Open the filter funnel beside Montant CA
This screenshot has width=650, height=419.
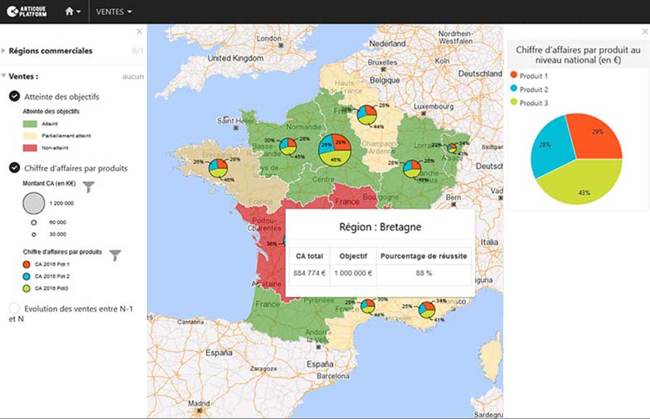(x=88, y=186)
